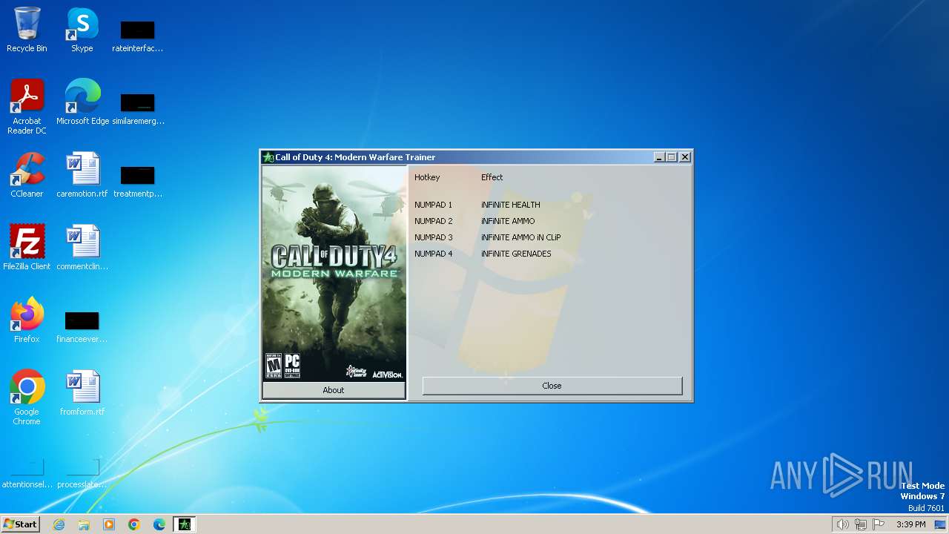The image size is (949, 534).
Task: Open the media player taskbar icon
Action: click(109, 524)
